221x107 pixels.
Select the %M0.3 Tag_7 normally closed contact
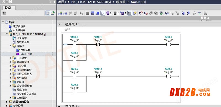98,76
